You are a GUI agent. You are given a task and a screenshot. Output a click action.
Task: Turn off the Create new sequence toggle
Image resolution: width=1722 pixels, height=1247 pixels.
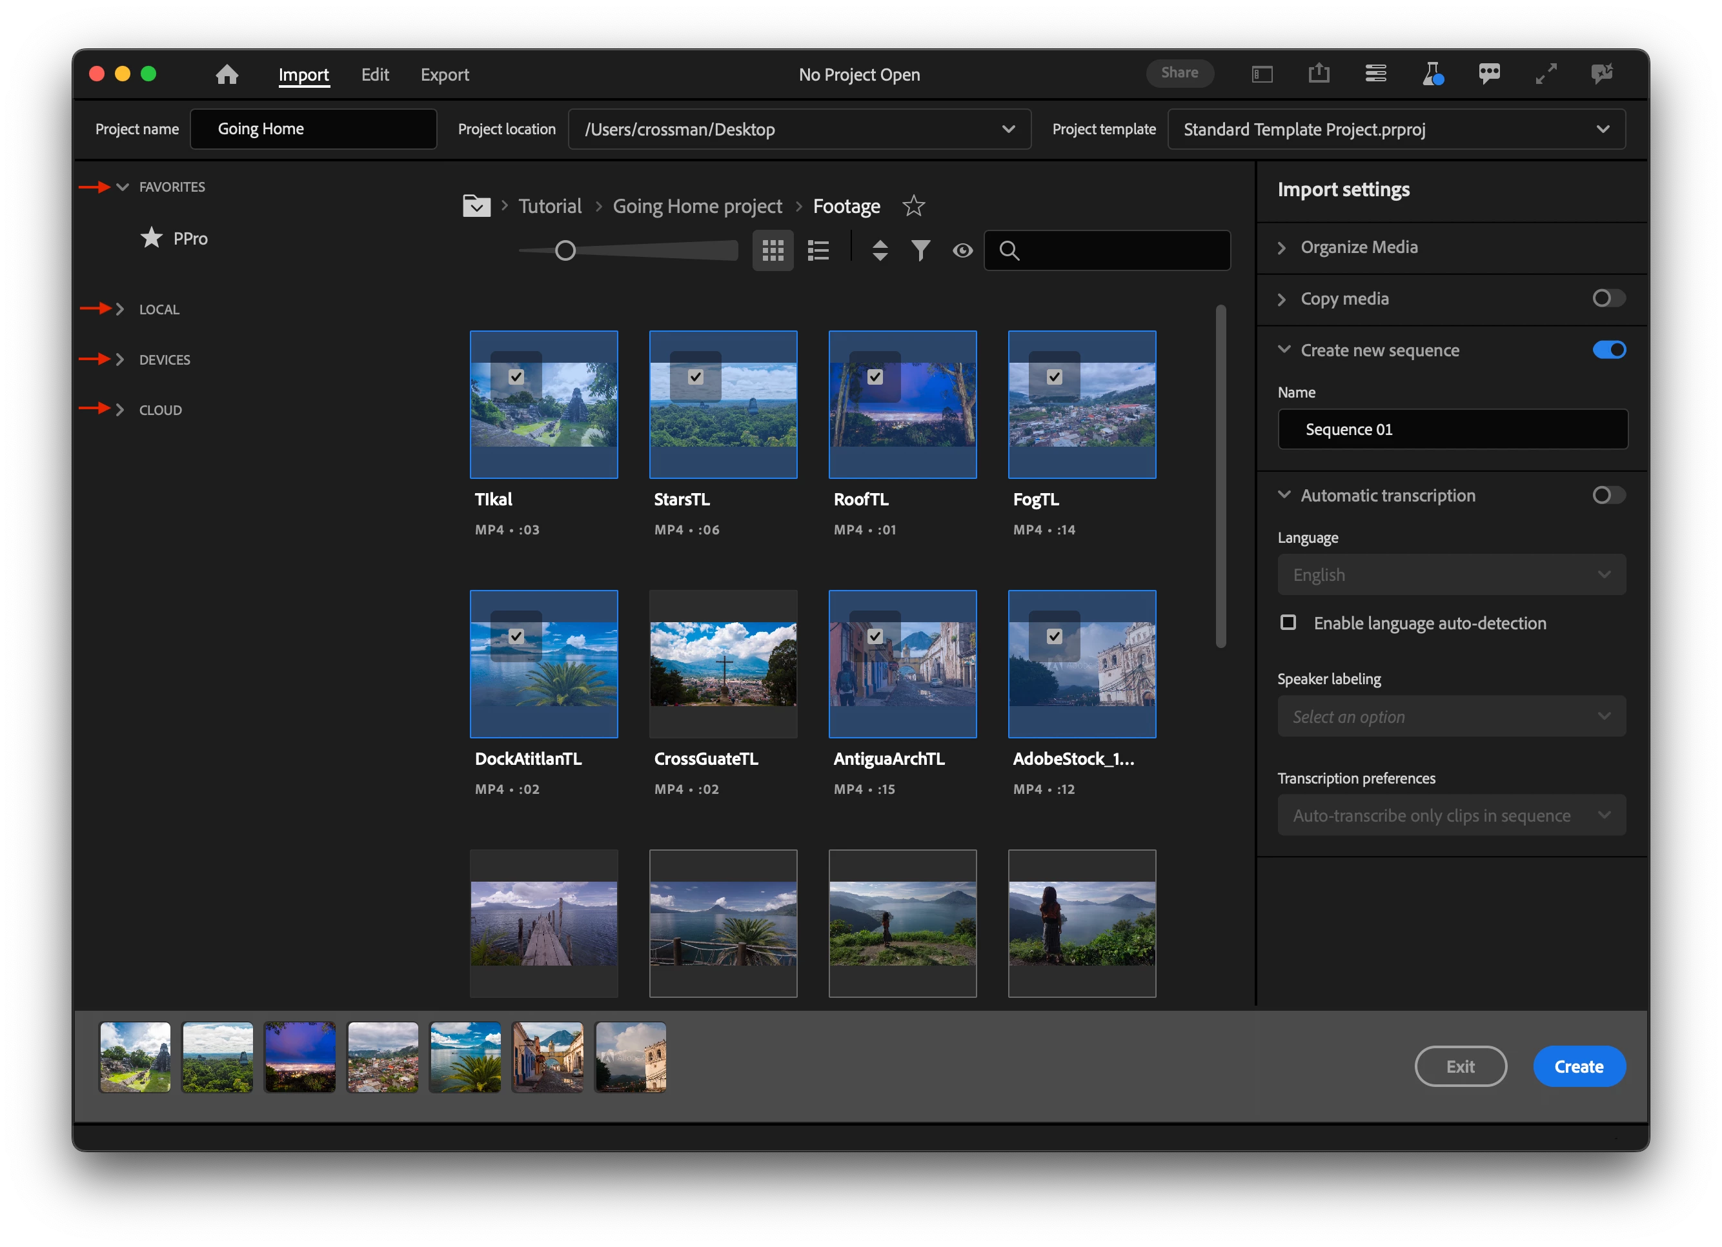tap(1608, 350)
